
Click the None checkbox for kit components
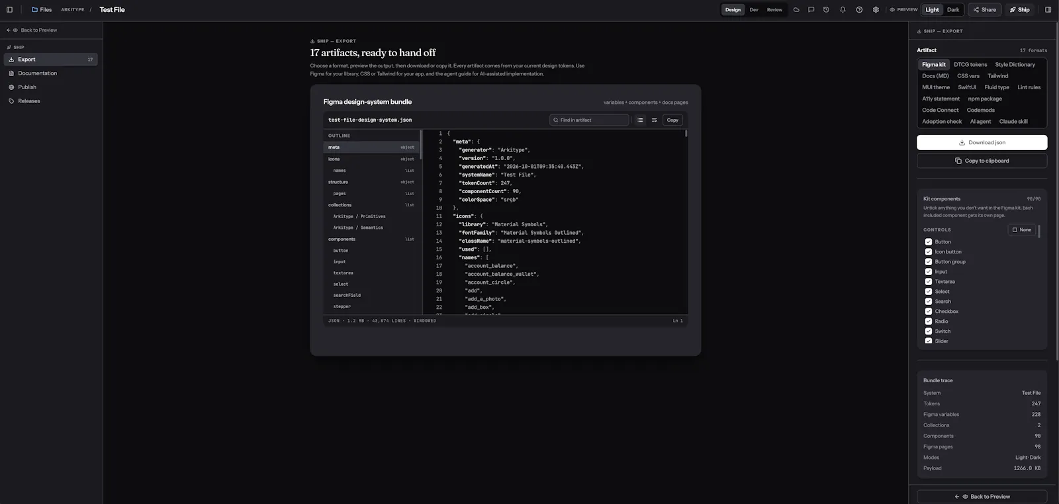pos(1021,230)
